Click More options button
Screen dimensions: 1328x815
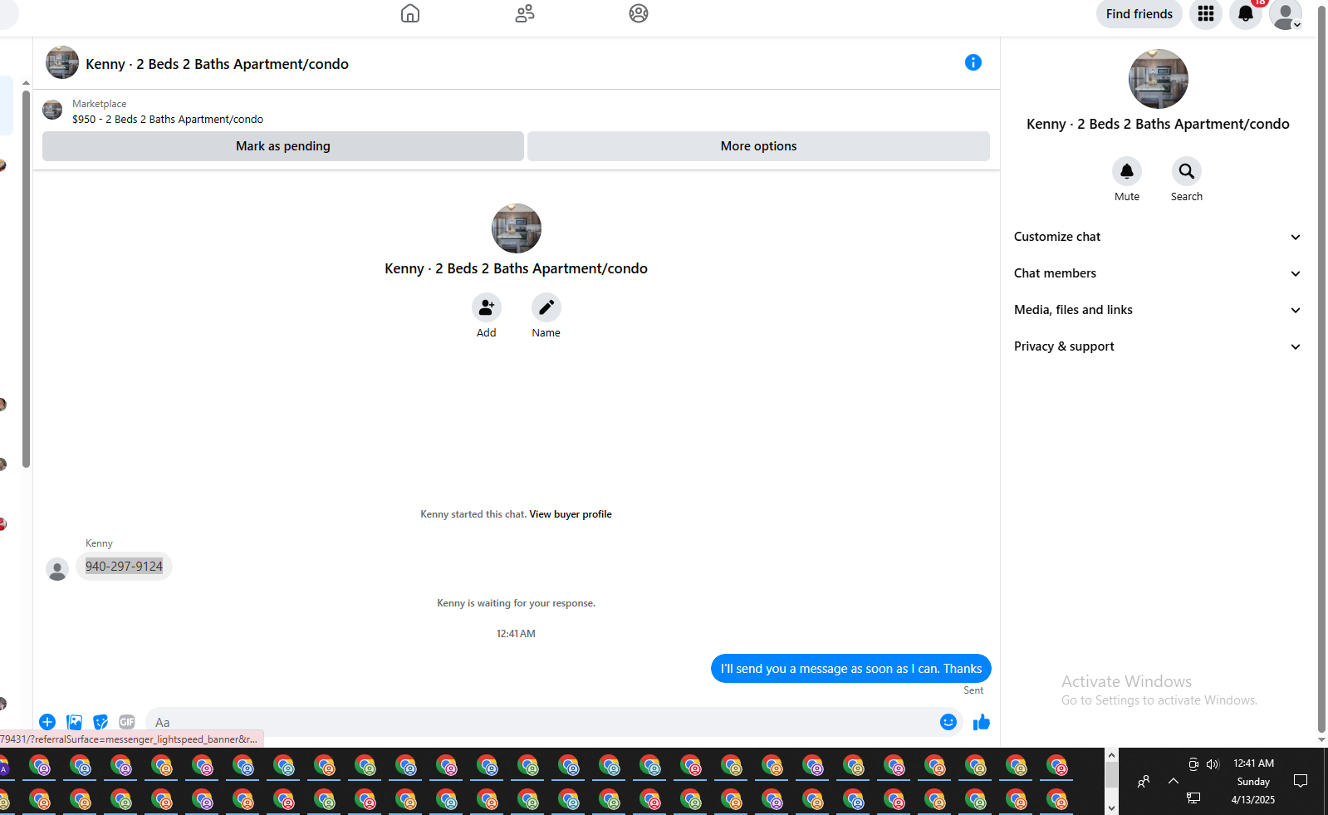[758, 146]
